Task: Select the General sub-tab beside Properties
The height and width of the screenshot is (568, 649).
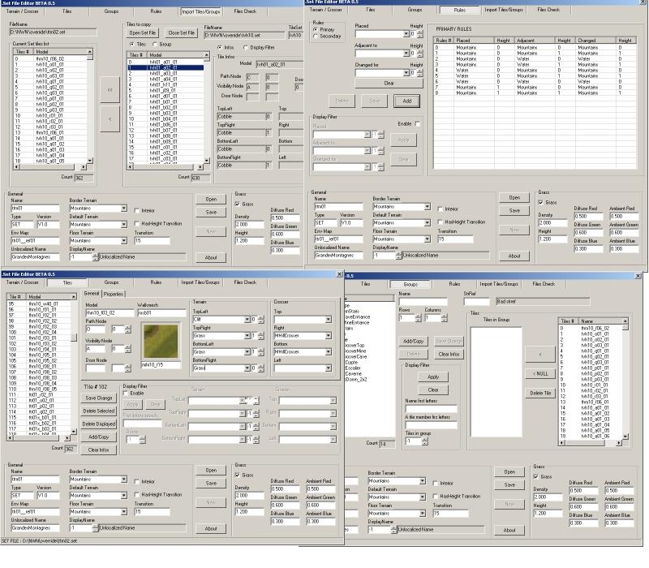Action: [92, 294]
